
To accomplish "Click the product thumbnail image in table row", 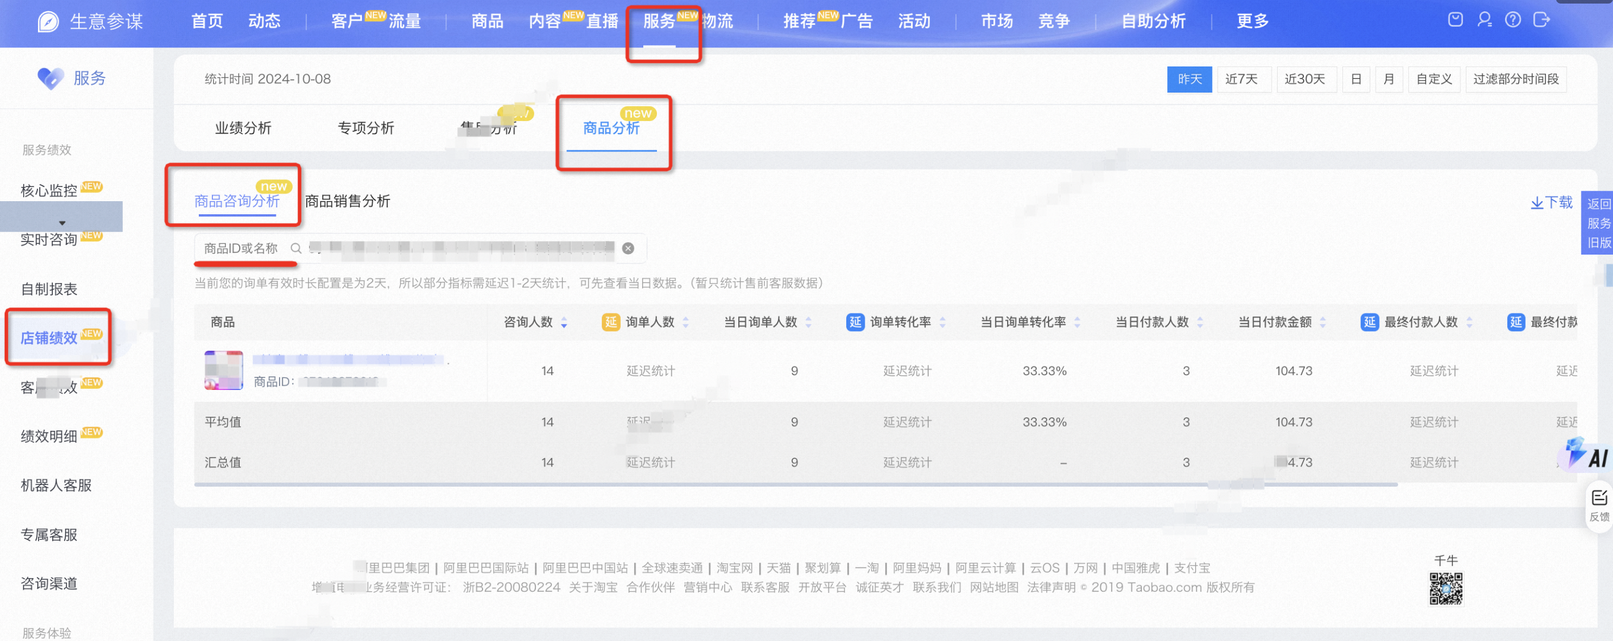I will (x=224, y=370).
